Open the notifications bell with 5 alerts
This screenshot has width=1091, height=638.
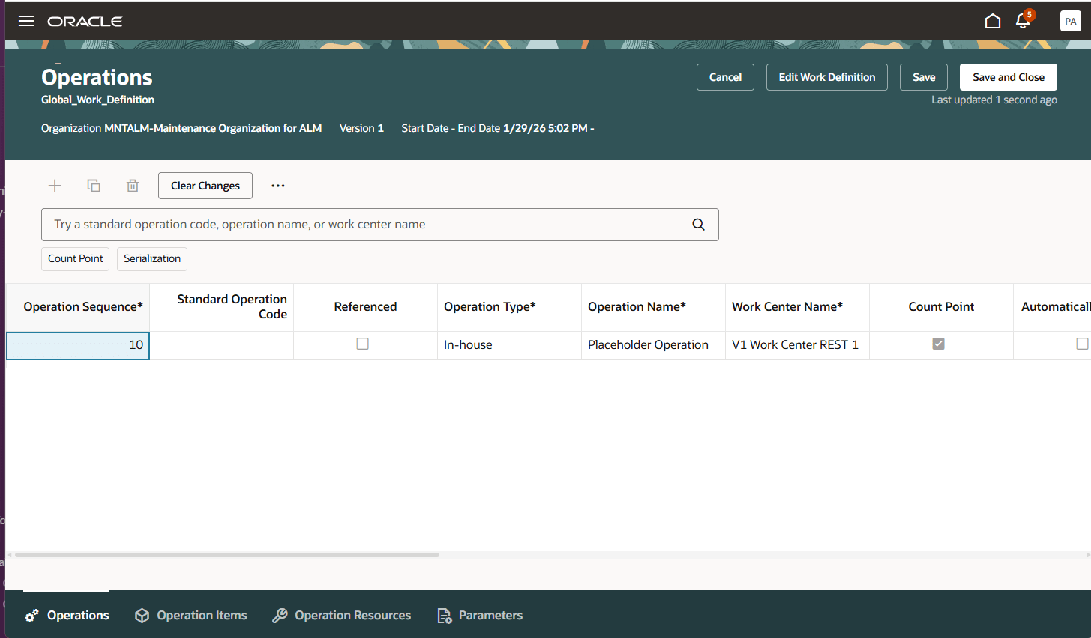click(1023, 21)
